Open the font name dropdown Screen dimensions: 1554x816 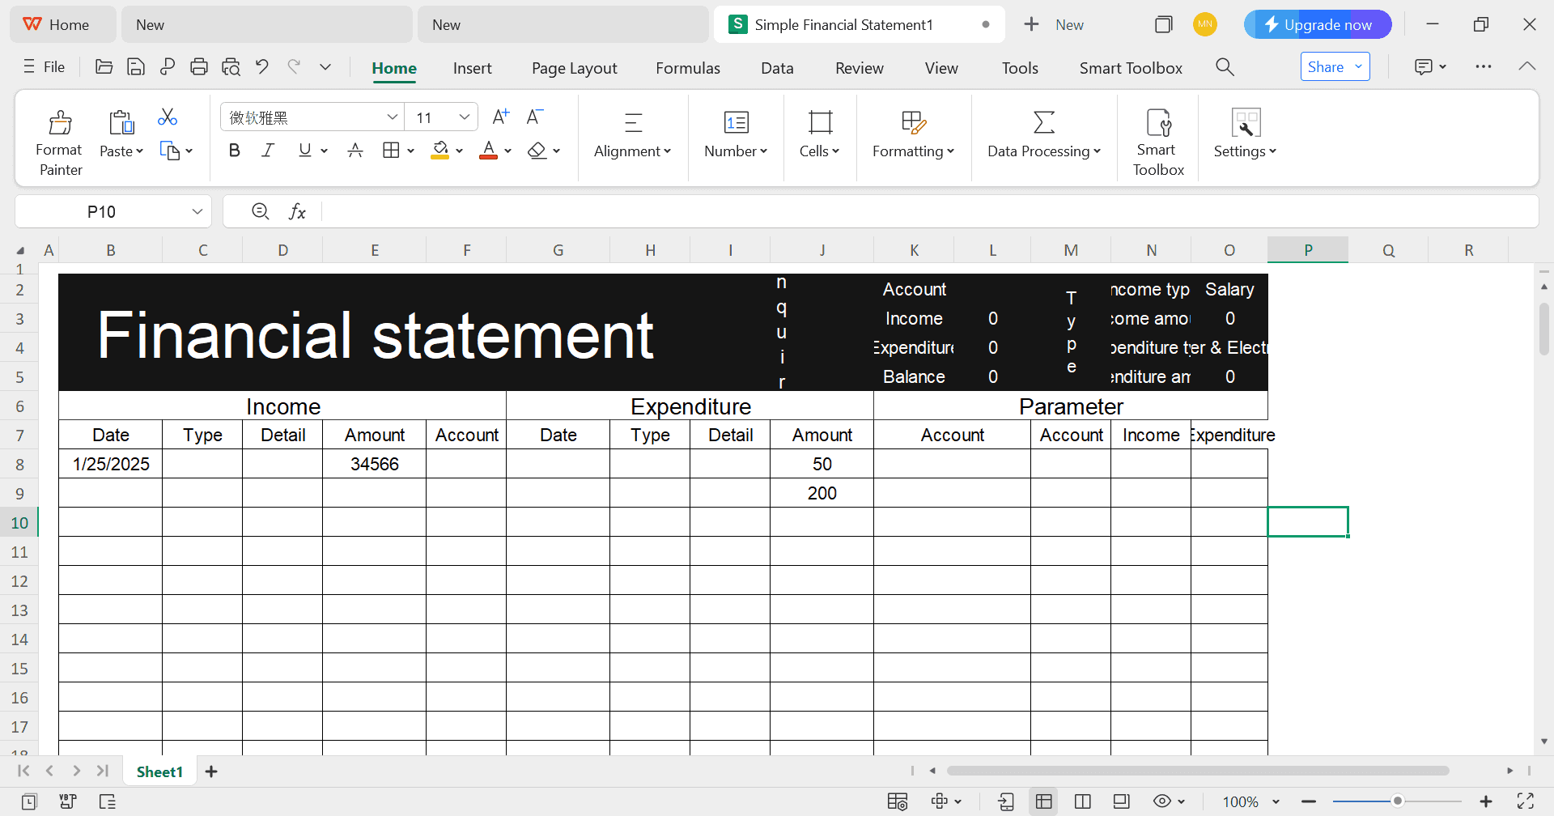point(393,117)
